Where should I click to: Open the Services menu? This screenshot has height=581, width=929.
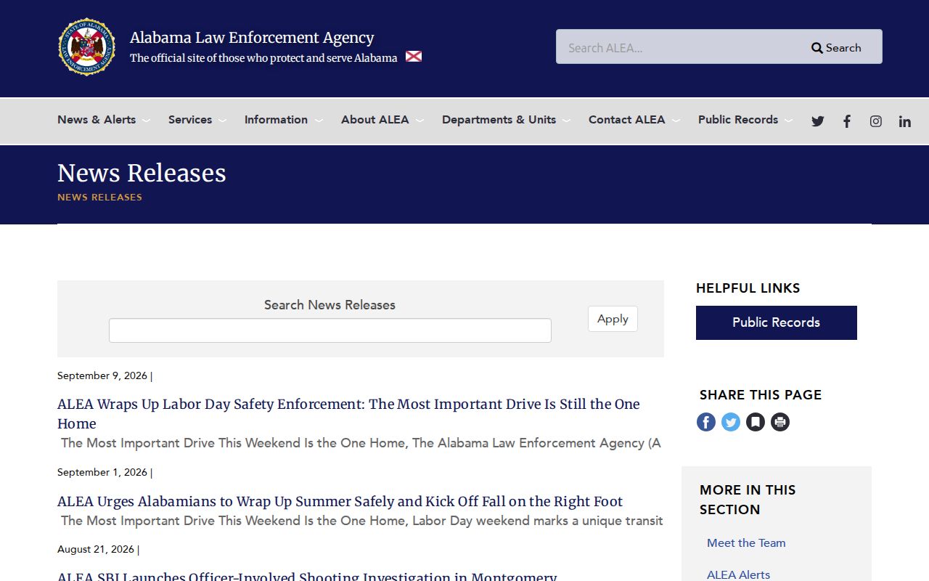tap(190, 120)
